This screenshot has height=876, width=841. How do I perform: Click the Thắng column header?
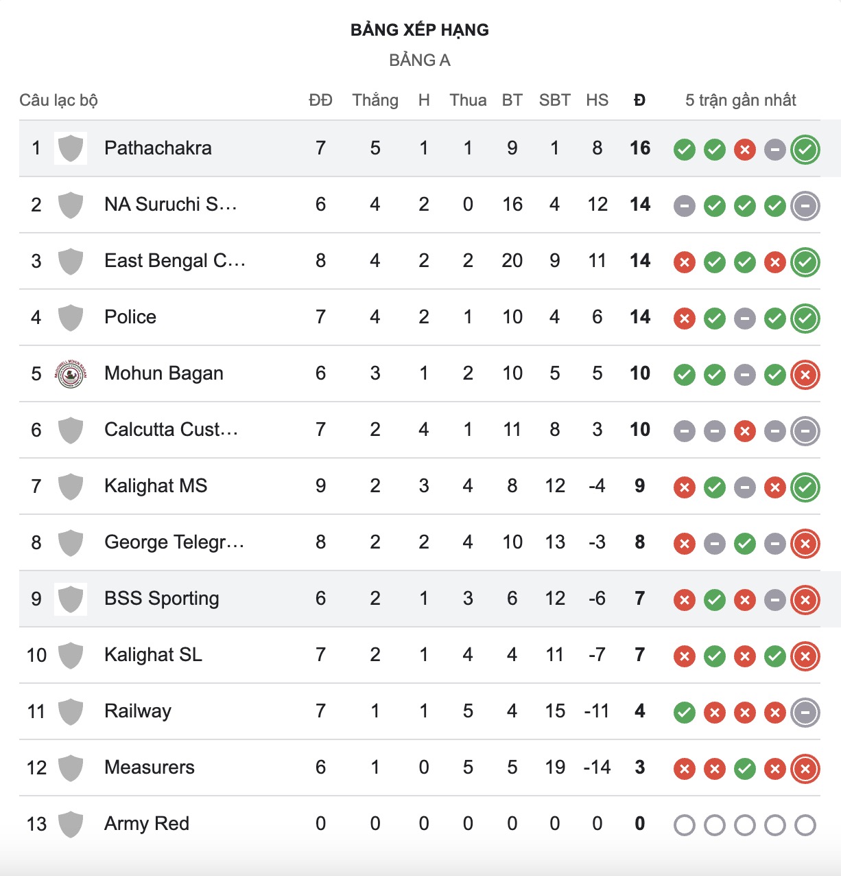(375, 100)
